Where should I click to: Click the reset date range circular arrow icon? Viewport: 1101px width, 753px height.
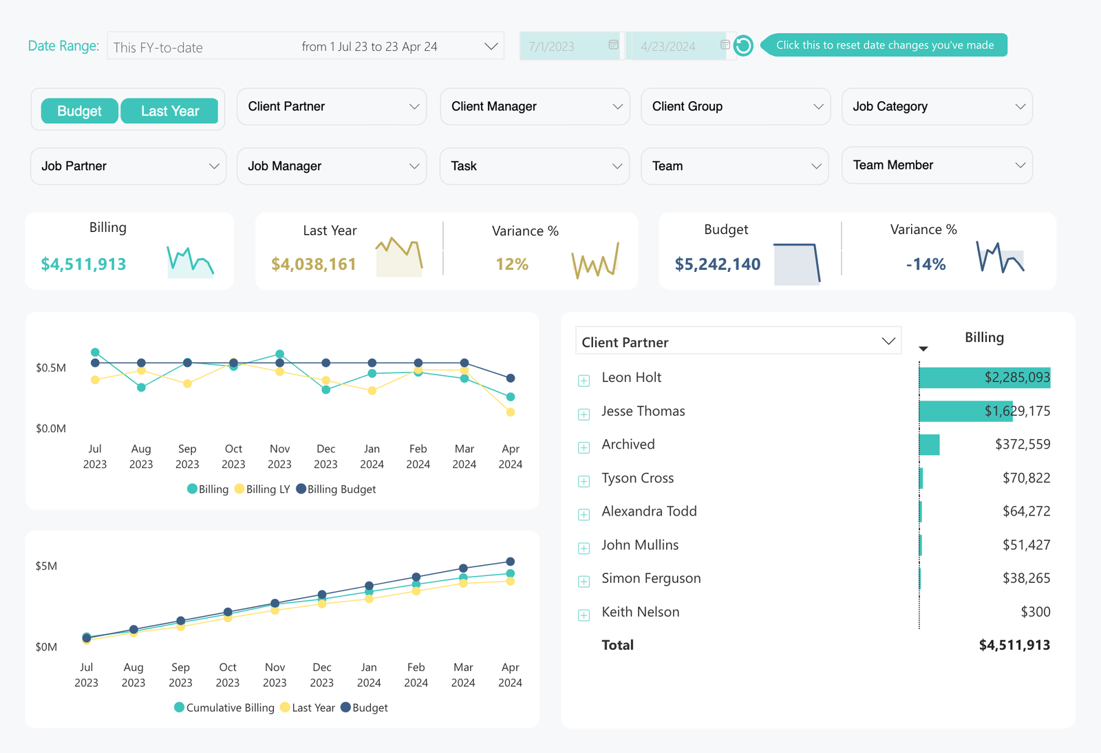point(743,46)
